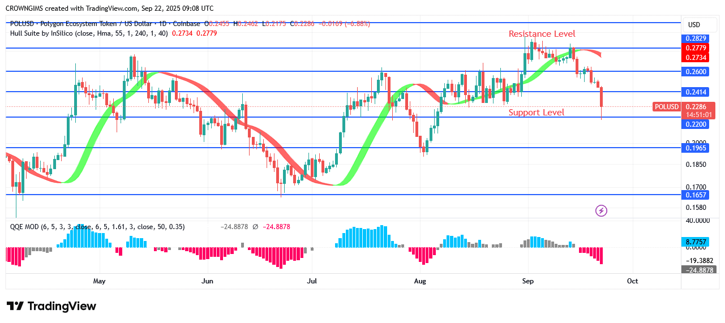Click the purple lightning bolt event icon
725x323 pixels.
point(601,211)
